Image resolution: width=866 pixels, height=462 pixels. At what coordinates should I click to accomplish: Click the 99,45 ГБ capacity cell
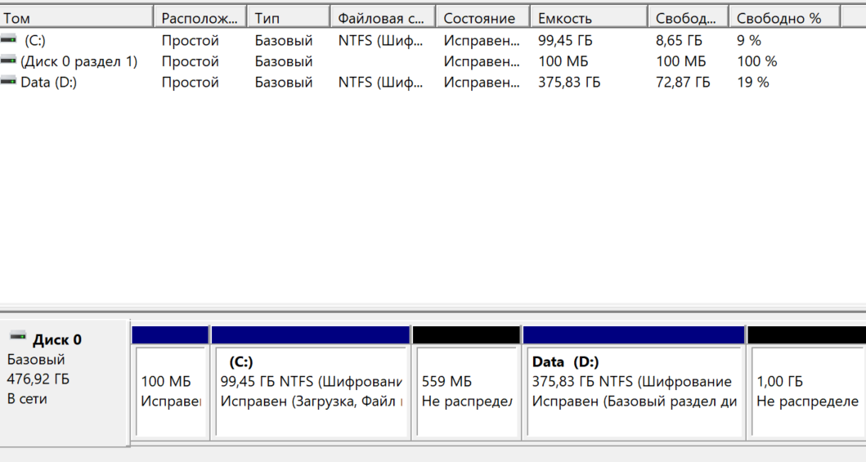[565, 40]
